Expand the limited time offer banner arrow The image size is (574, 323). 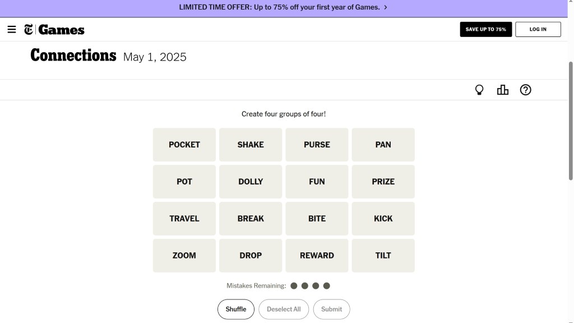click(x=386, y=7)
